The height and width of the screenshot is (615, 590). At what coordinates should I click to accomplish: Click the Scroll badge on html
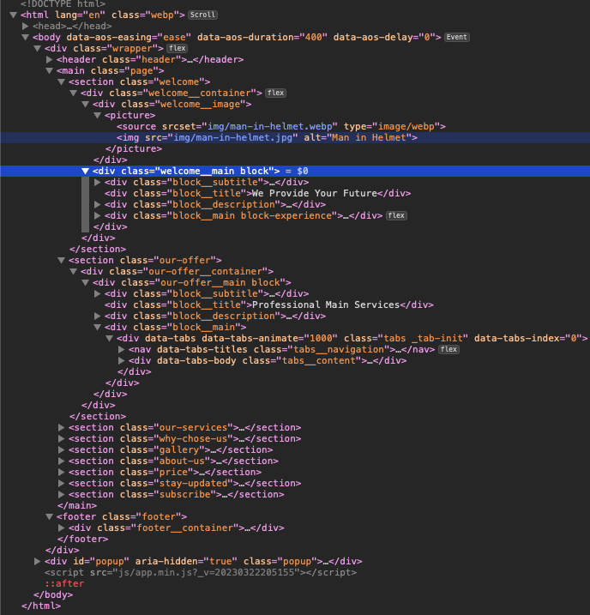pos(202,15)
